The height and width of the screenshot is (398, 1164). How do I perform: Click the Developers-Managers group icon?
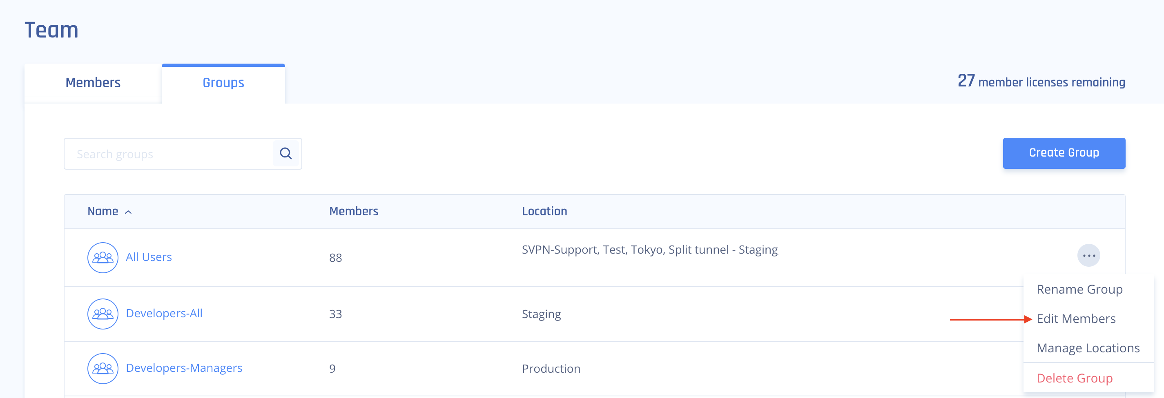click(x=103, y=368)
